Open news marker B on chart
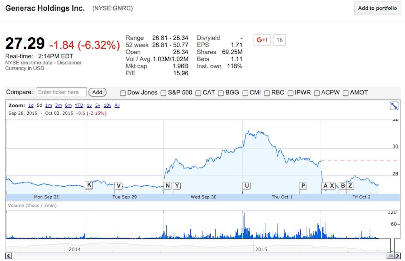 343,186
